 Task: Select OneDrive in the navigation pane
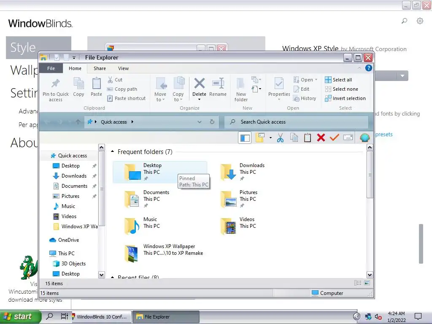coord(65,240)
